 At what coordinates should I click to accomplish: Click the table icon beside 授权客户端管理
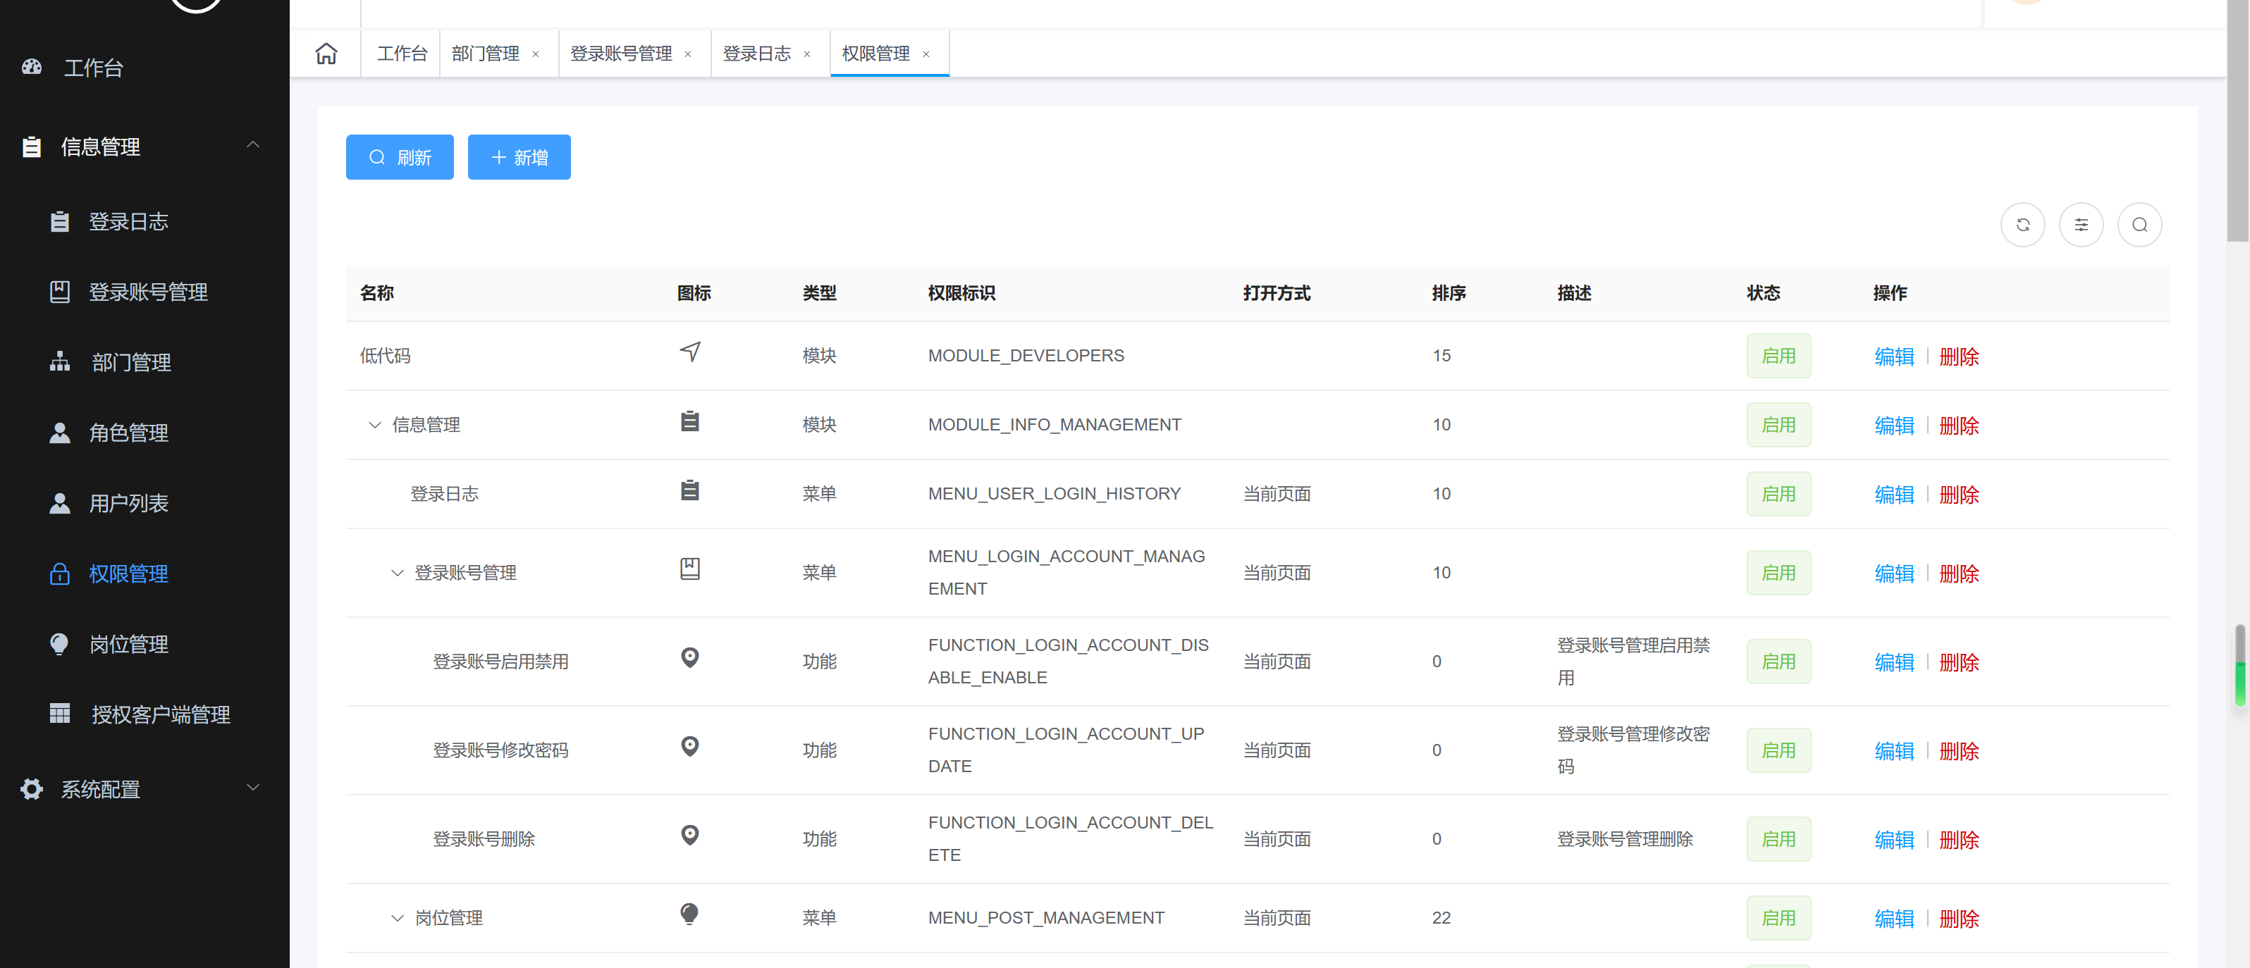pos(59,714)
